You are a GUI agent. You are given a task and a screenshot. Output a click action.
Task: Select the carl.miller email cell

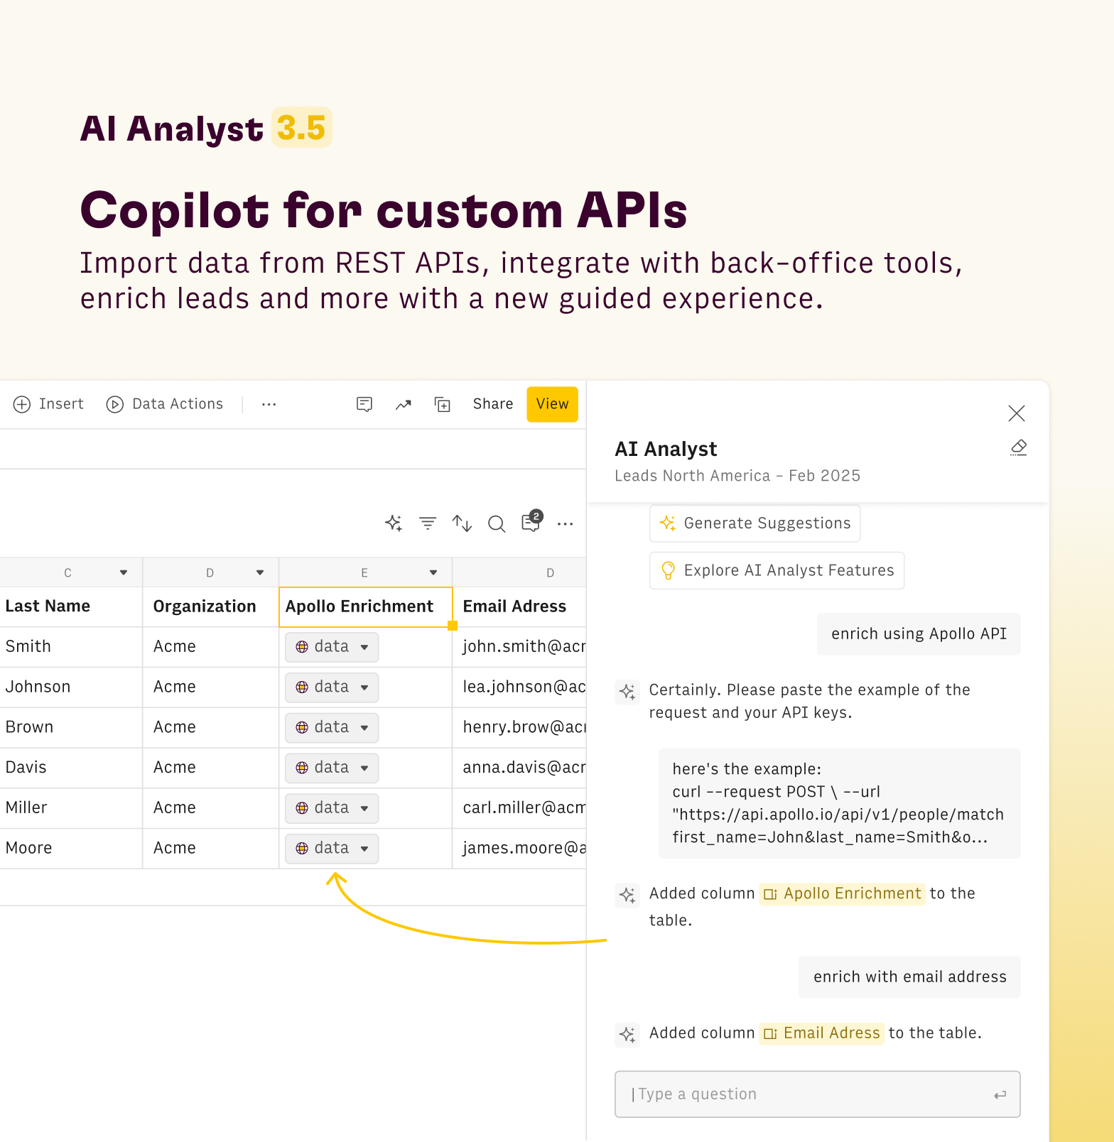coord(519,808)
